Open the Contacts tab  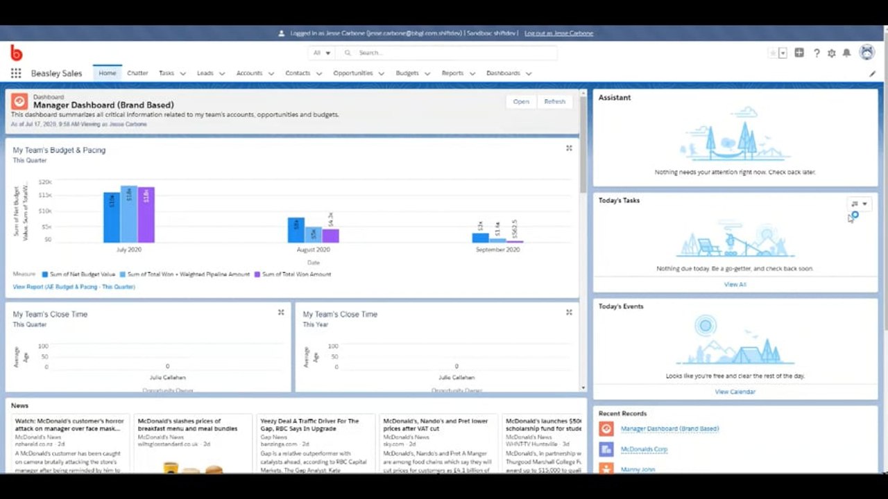coord(298,73)
